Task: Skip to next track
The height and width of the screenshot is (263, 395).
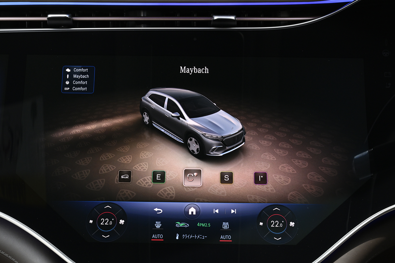Action: click(234, 211)
